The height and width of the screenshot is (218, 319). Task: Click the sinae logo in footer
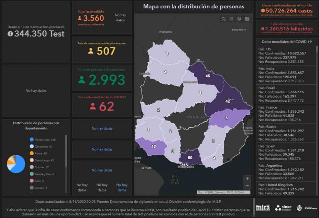(282, 208)
